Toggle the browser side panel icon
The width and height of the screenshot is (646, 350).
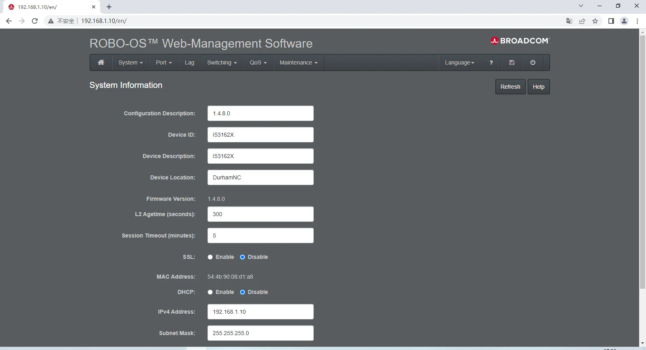(611, 21)
